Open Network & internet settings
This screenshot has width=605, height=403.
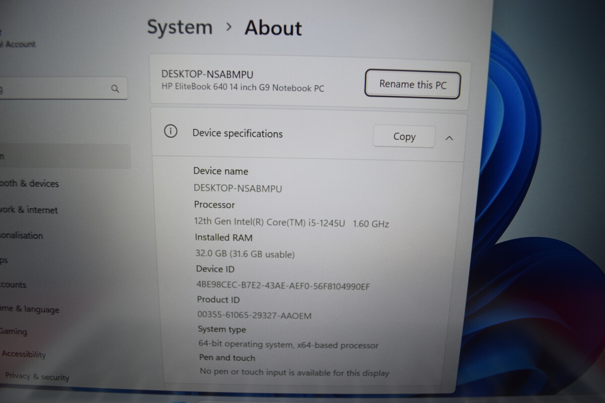point(29,210)
